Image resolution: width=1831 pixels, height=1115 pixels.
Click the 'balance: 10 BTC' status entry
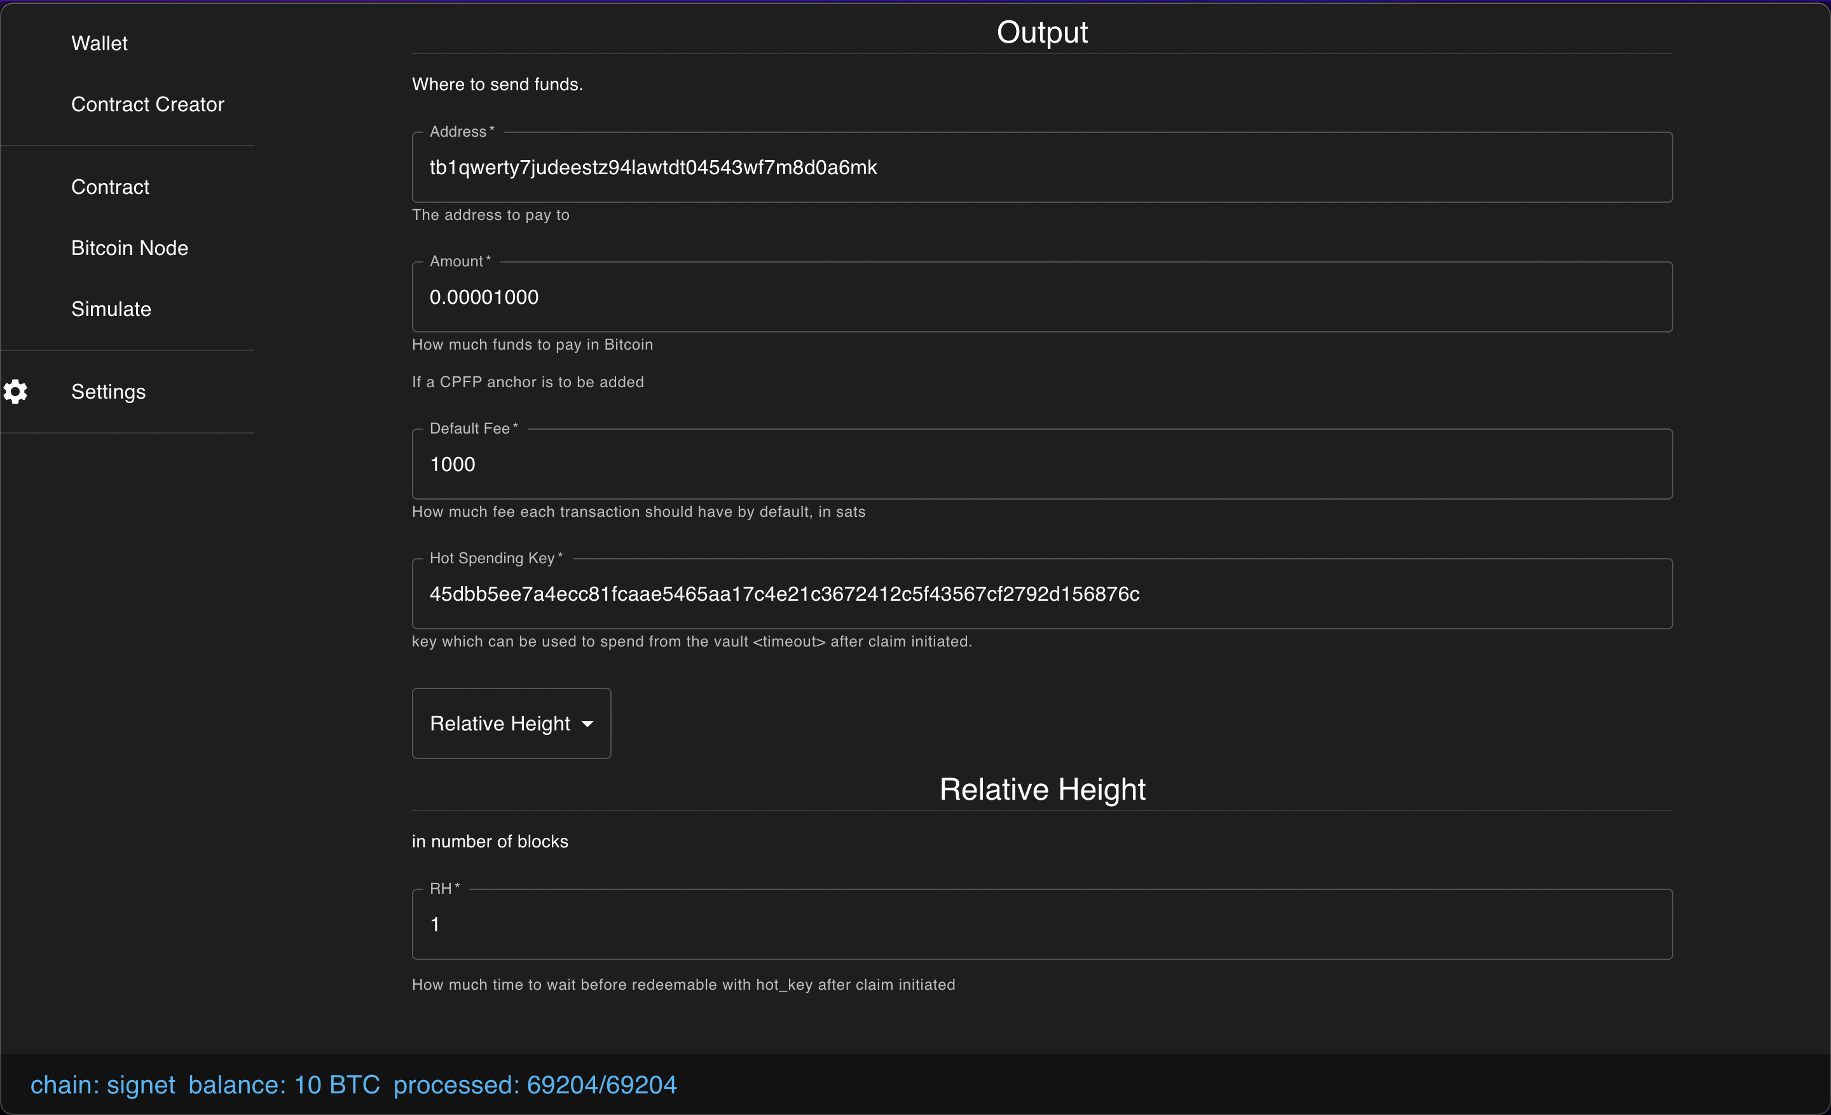click(x=284, y=1084)
